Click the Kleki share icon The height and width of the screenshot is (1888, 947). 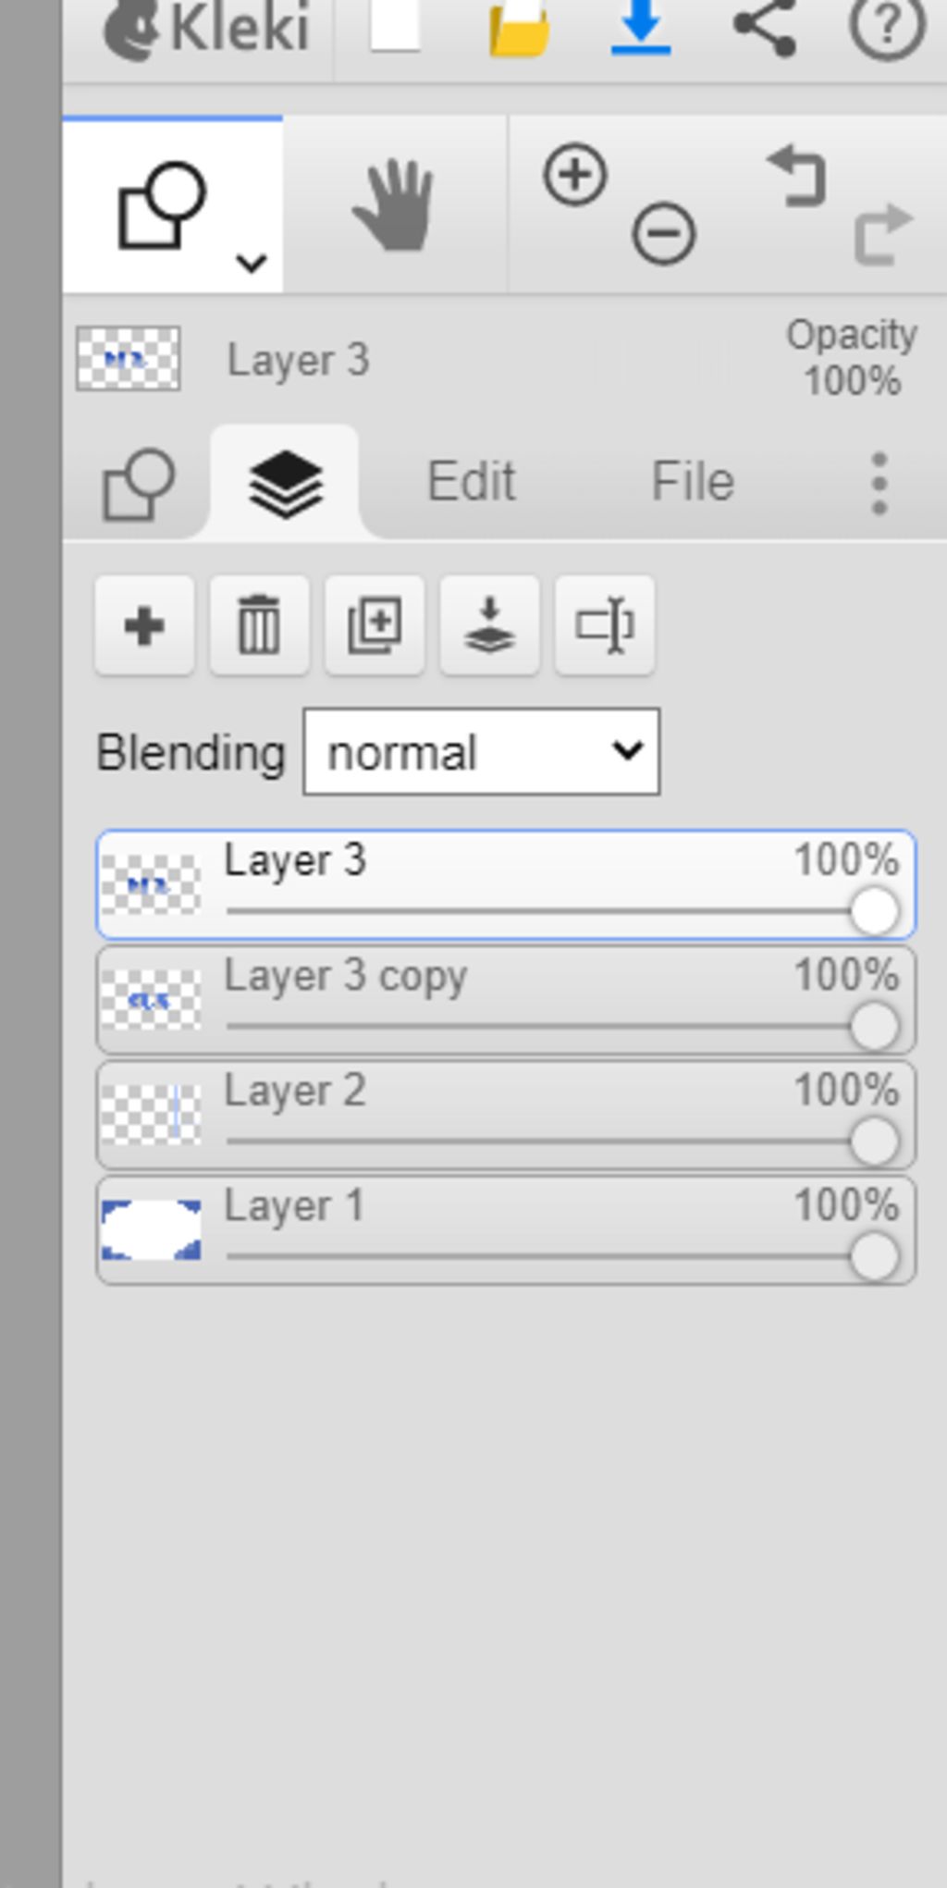click(765, 28)
